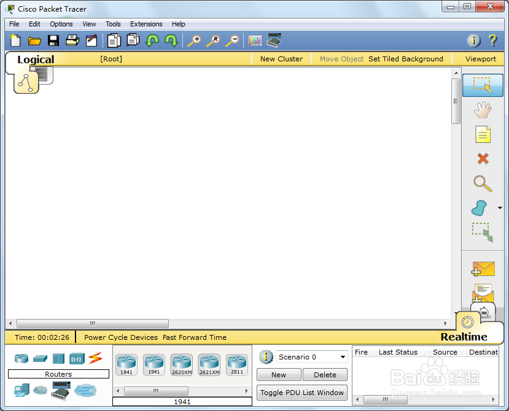Select the Draw Polygon shape tool
This screenshot has width=509, height=411.
click(x=479, y=208)
